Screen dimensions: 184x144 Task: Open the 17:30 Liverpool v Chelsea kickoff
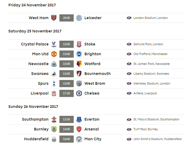(x=66, y=93)
